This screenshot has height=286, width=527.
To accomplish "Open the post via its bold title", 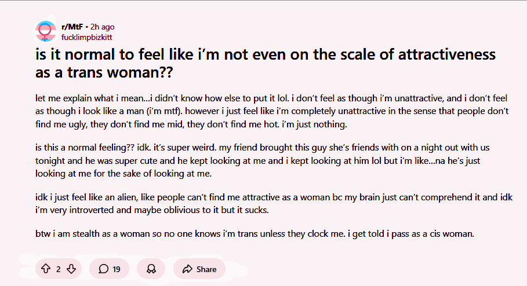I will click(x=265, y=64).
